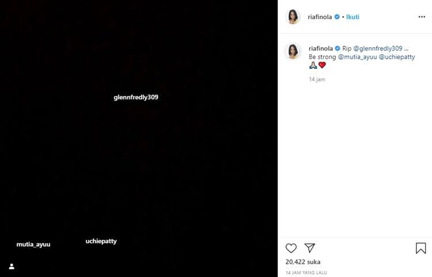Follow riafinola with the Ikuti button
The height and width of the screenshot is (277, 432).
(x=353, y=17)
